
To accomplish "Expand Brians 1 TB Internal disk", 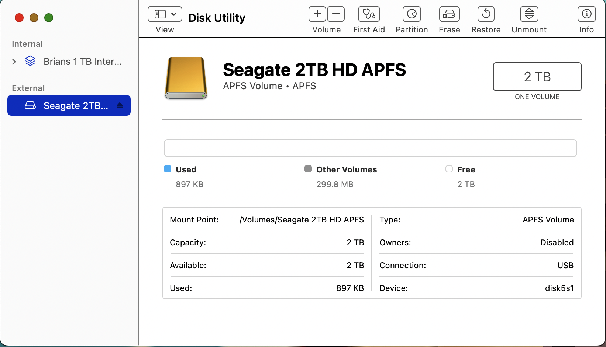I will [x=14, y=62].
